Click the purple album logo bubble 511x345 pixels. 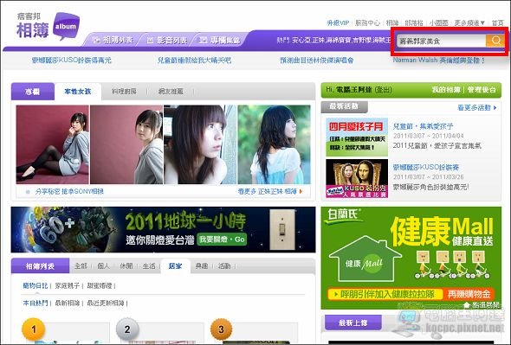pos(66,26)
